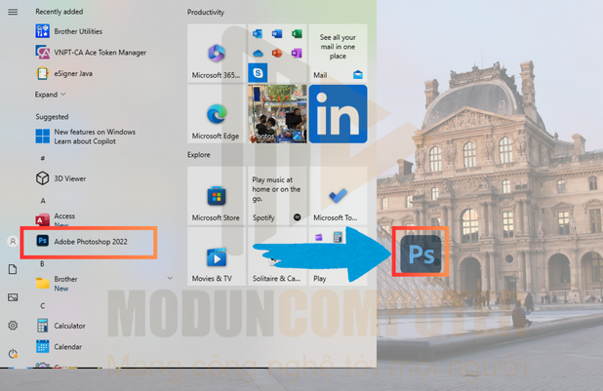The image size is (603, 391).
Task: Open the New features on Windows suggestion
Action: pos(94,137)
